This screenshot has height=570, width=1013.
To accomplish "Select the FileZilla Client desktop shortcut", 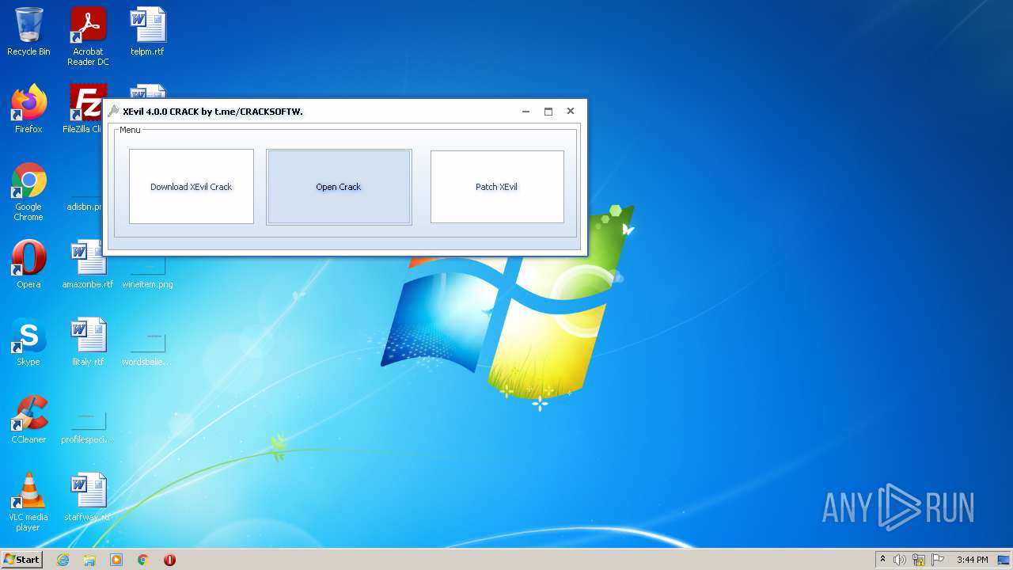I will (85, 109).
